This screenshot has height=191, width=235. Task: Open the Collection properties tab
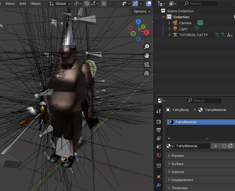tap(159, 166)
